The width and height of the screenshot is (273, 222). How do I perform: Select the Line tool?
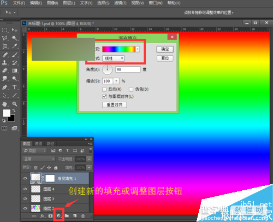click(x=15, y=95)
